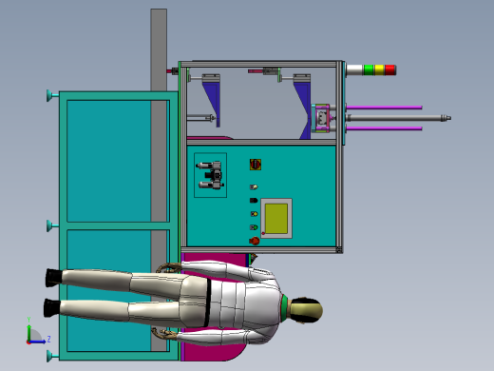Image resolution: width=494 pixels, height=371 pixels.
Task: Select the upper magenta guide rod
Action: point(384,107)
